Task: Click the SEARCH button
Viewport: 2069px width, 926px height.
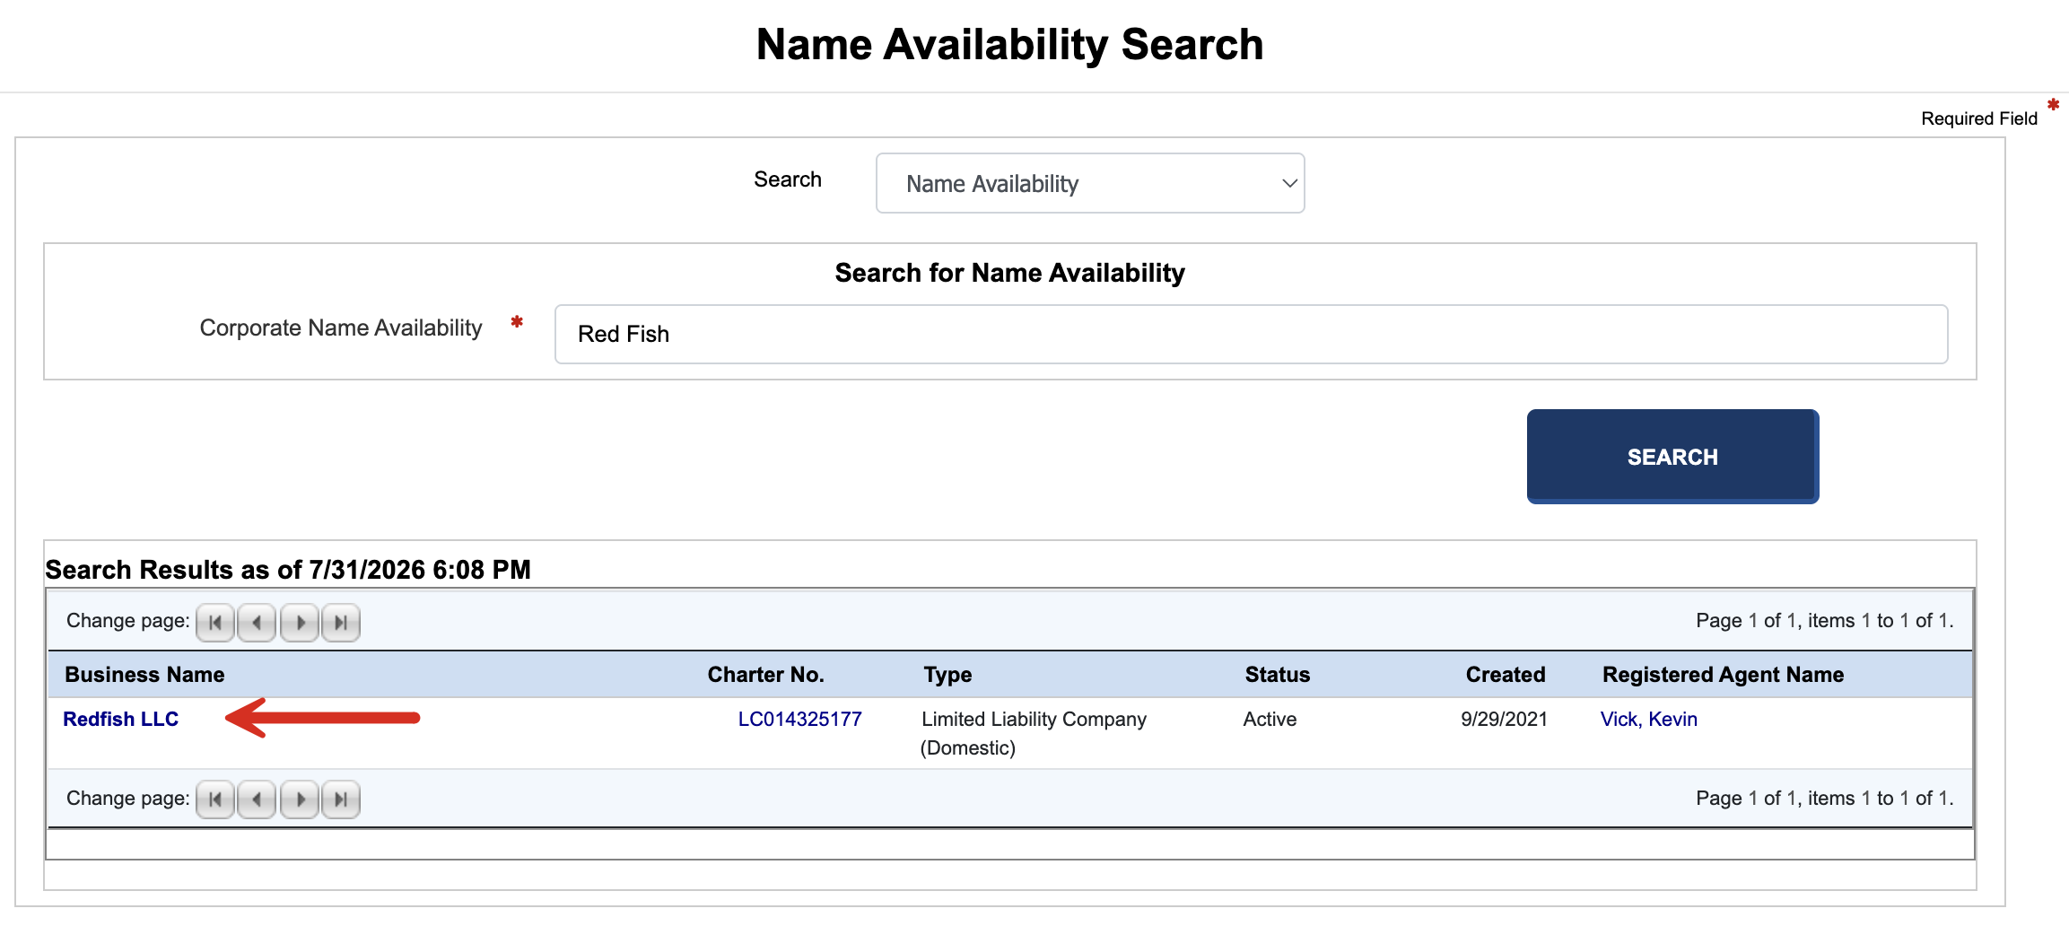Action: coord(1672,457)
